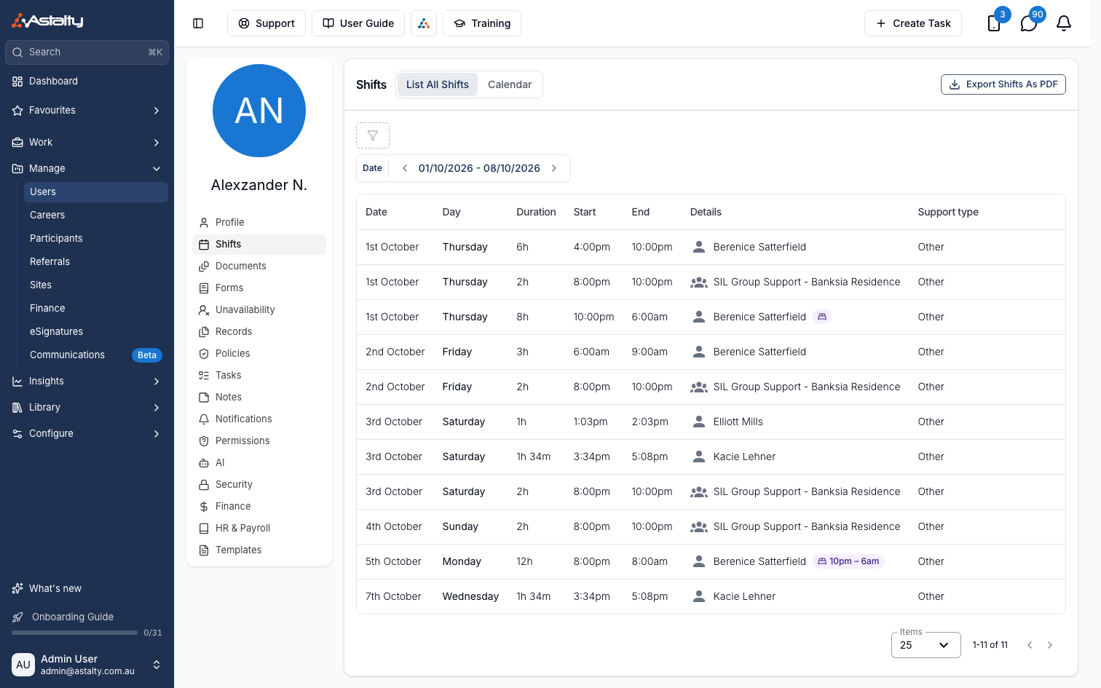
Task: Expand the Favourites menu
Action: tap(87, 111)
